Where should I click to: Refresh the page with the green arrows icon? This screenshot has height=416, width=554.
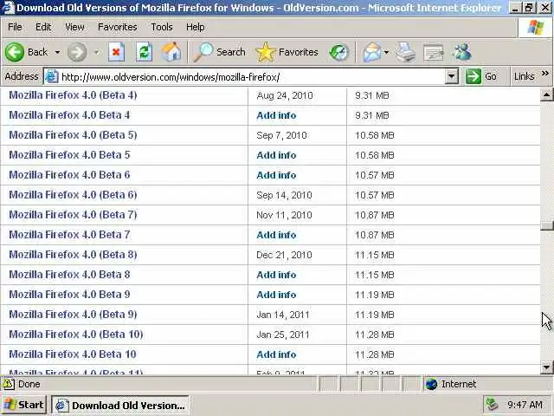point(145,52)
